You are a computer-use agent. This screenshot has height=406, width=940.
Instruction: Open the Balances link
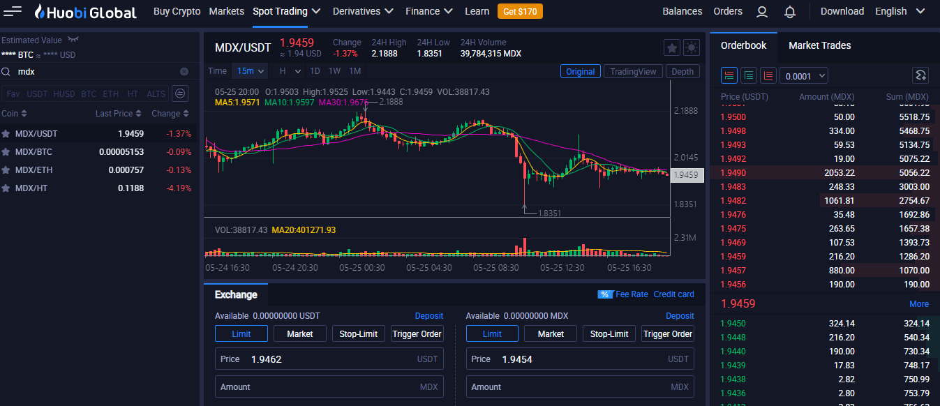coord(682,11)
